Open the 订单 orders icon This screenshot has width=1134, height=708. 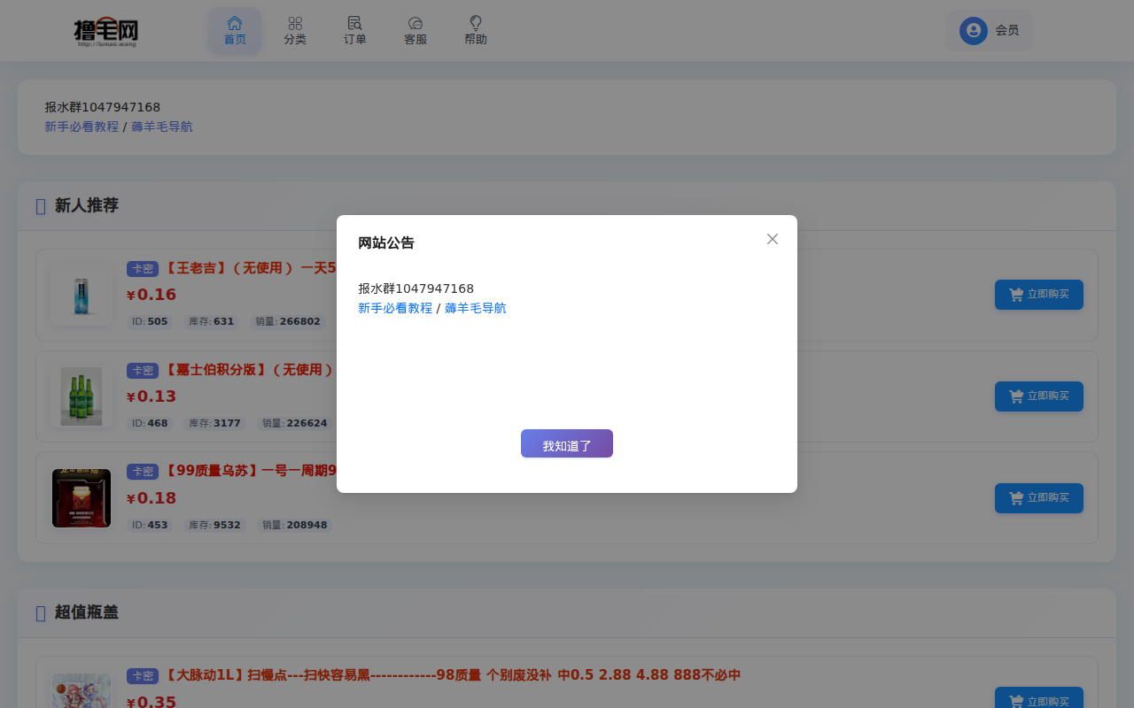[355, 24]
